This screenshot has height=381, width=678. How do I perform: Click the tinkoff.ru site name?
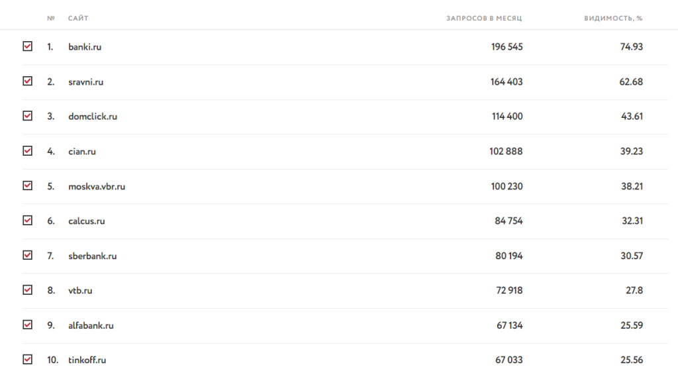coord(87,360)
